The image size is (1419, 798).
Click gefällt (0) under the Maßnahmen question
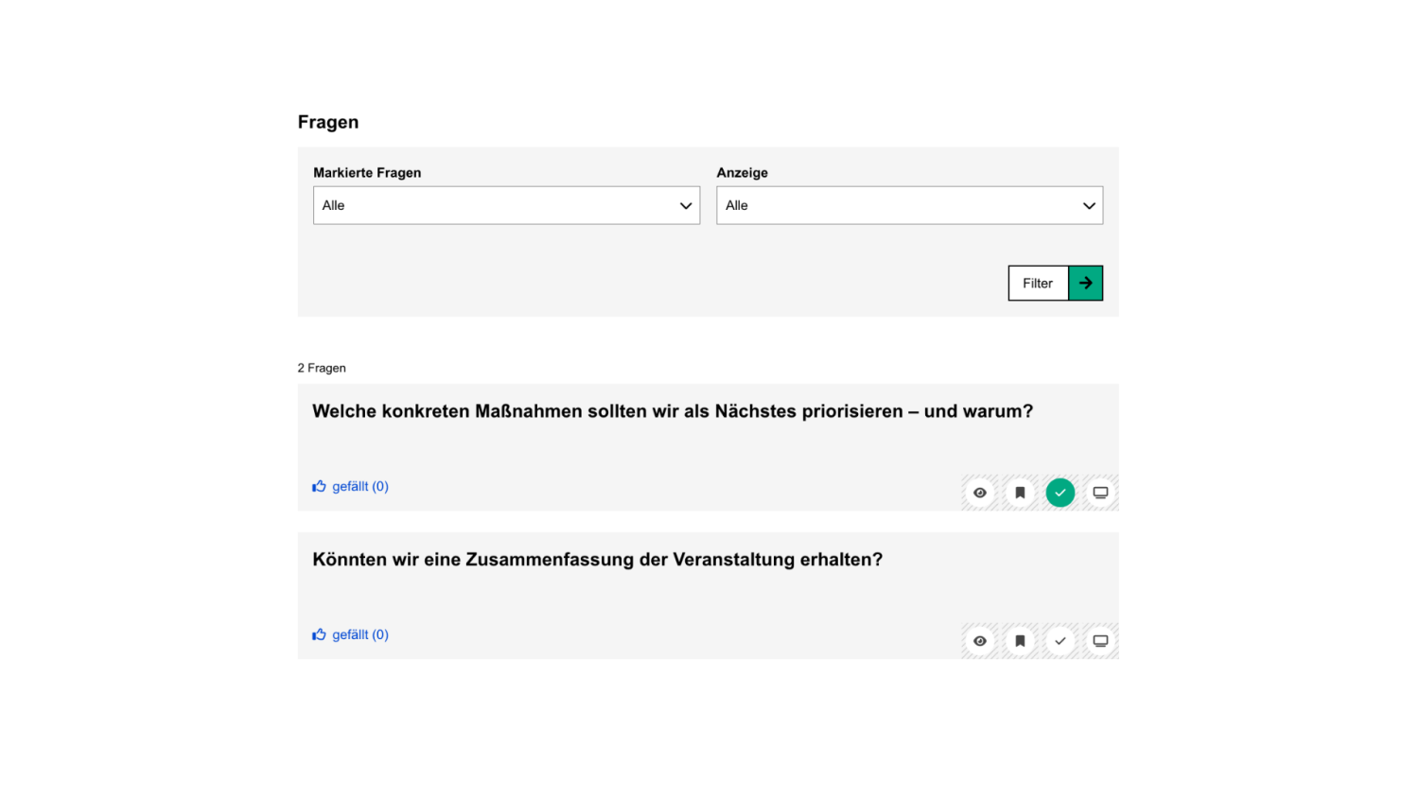pos(360,486)
